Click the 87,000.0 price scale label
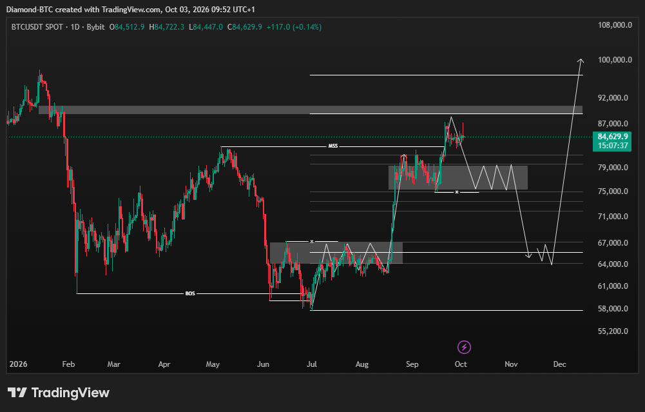This screenshot has width=645, height=412. [x=613, y=124]
